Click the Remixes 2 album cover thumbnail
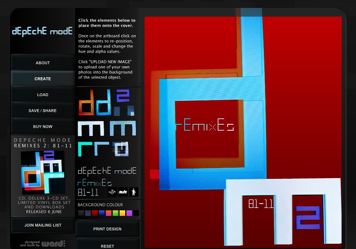Viewport: 356px width, 249px height. (x=43, y=172)
